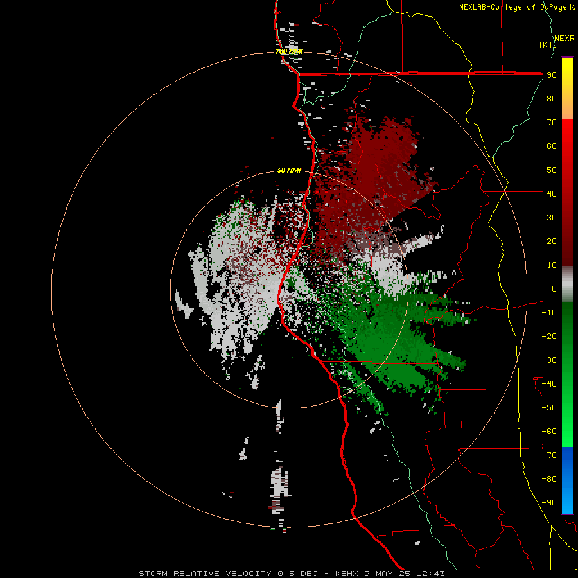The image size is (578, 578).
Task: Select the 0 scale value
Action: [554, 289]
